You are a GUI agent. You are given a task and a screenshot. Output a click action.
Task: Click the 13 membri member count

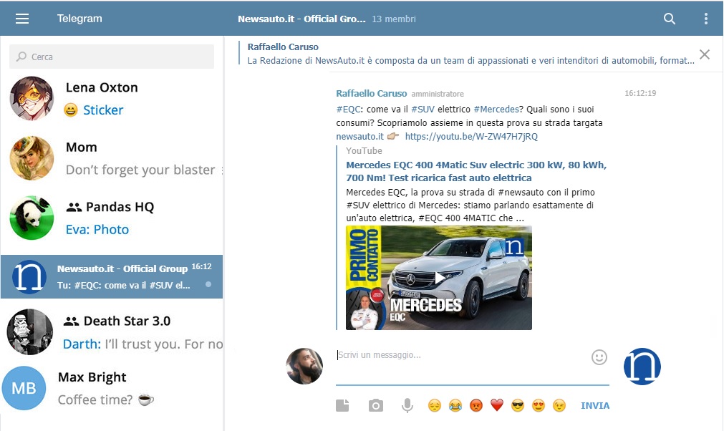click(394, 19)
